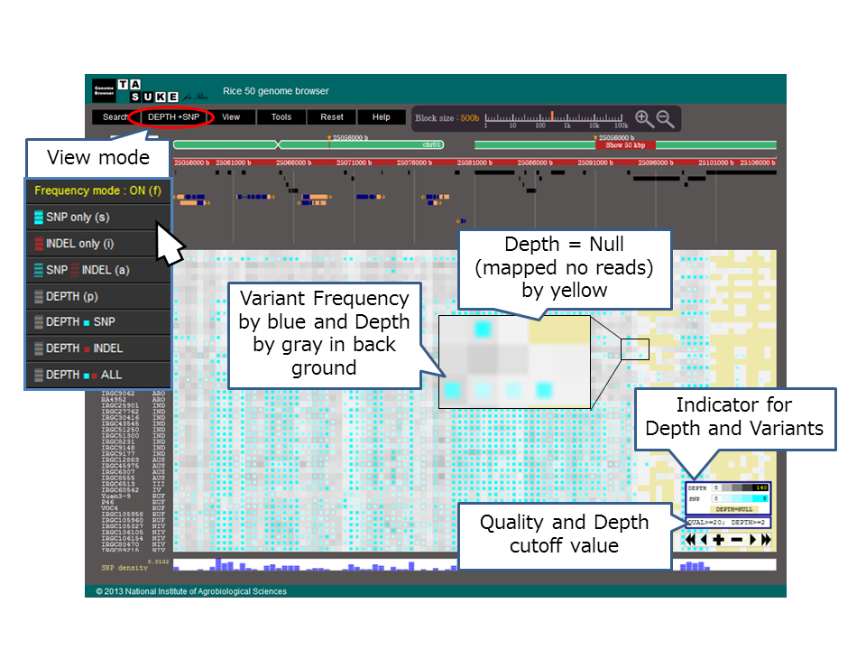This screenshot has width=866, height=650.
Task: Click the Block size 500b label
Action: coord(447,118)
